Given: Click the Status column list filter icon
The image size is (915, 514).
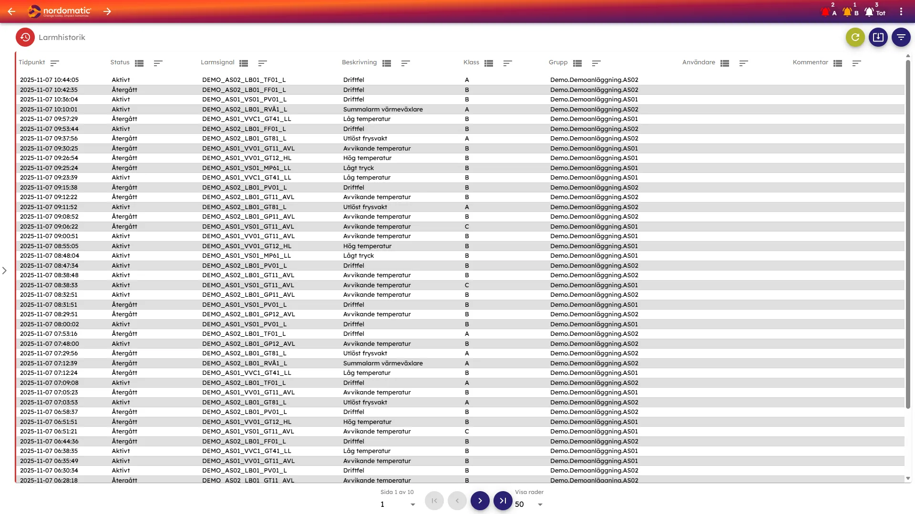Looking at the screenshot, I should click(139, 63).
